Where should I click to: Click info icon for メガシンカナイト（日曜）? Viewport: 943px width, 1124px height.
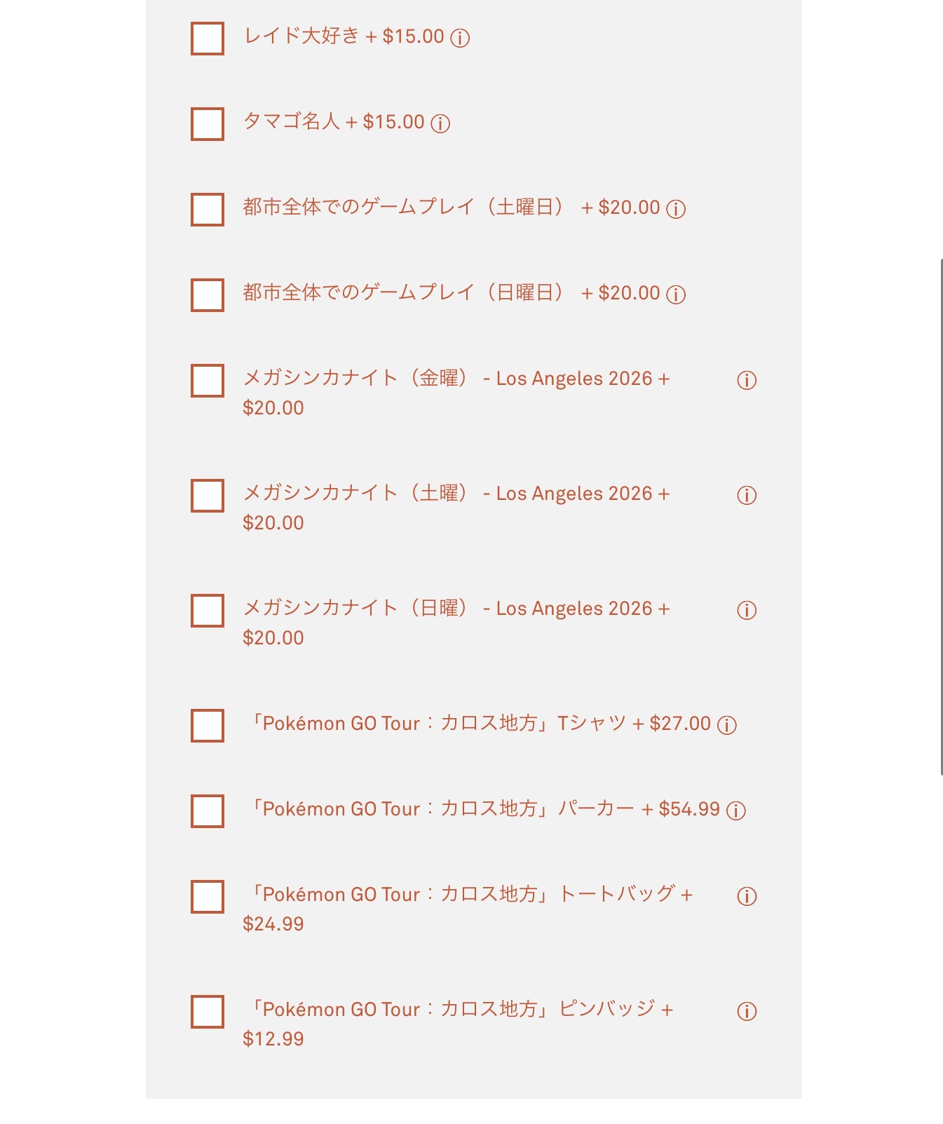(747, 610)
